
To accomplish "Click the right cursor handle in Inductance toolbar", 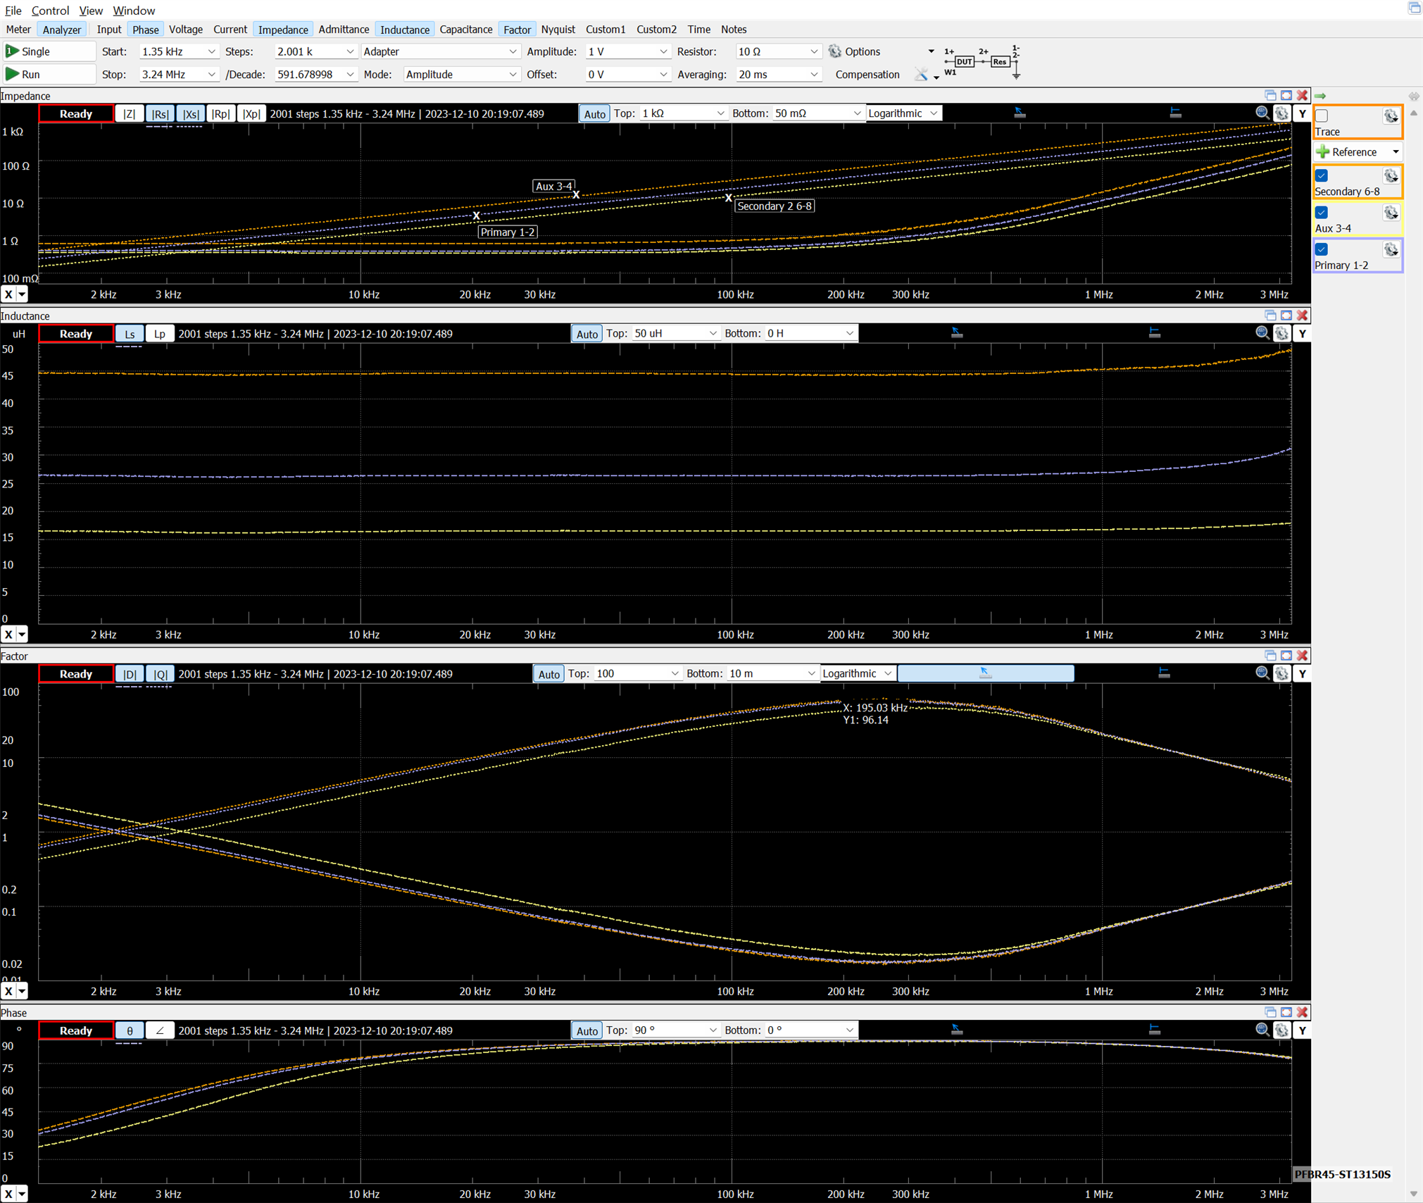I will pos(1154,332).
